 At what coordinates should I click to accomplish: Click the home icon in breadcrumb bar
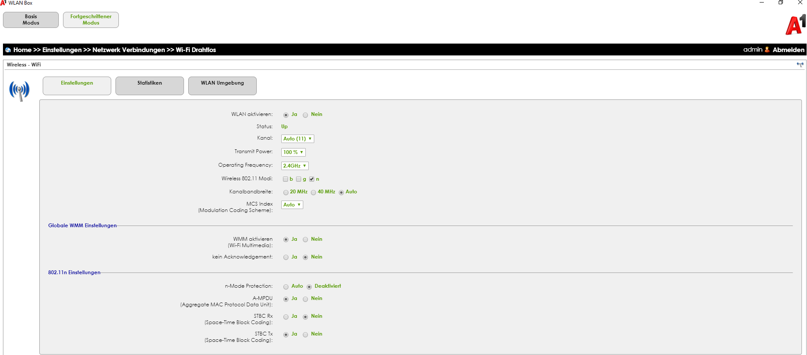click(x=8, y=50)
